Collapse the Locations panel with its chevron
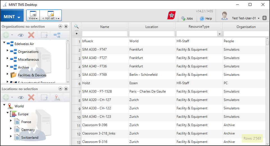Screen dimensions: 270x146 tap(60, 89)
